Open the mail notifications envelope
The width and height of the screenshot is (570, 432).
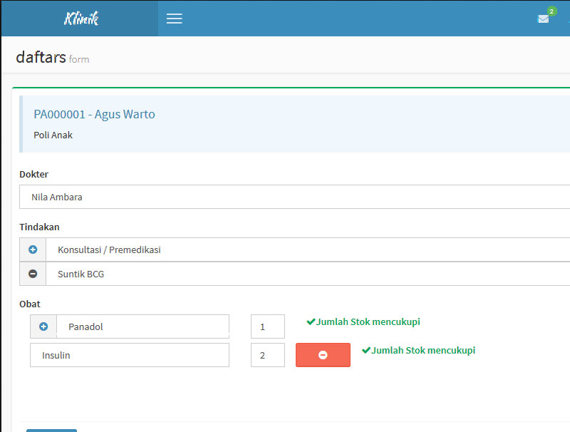tap(544, 19)
